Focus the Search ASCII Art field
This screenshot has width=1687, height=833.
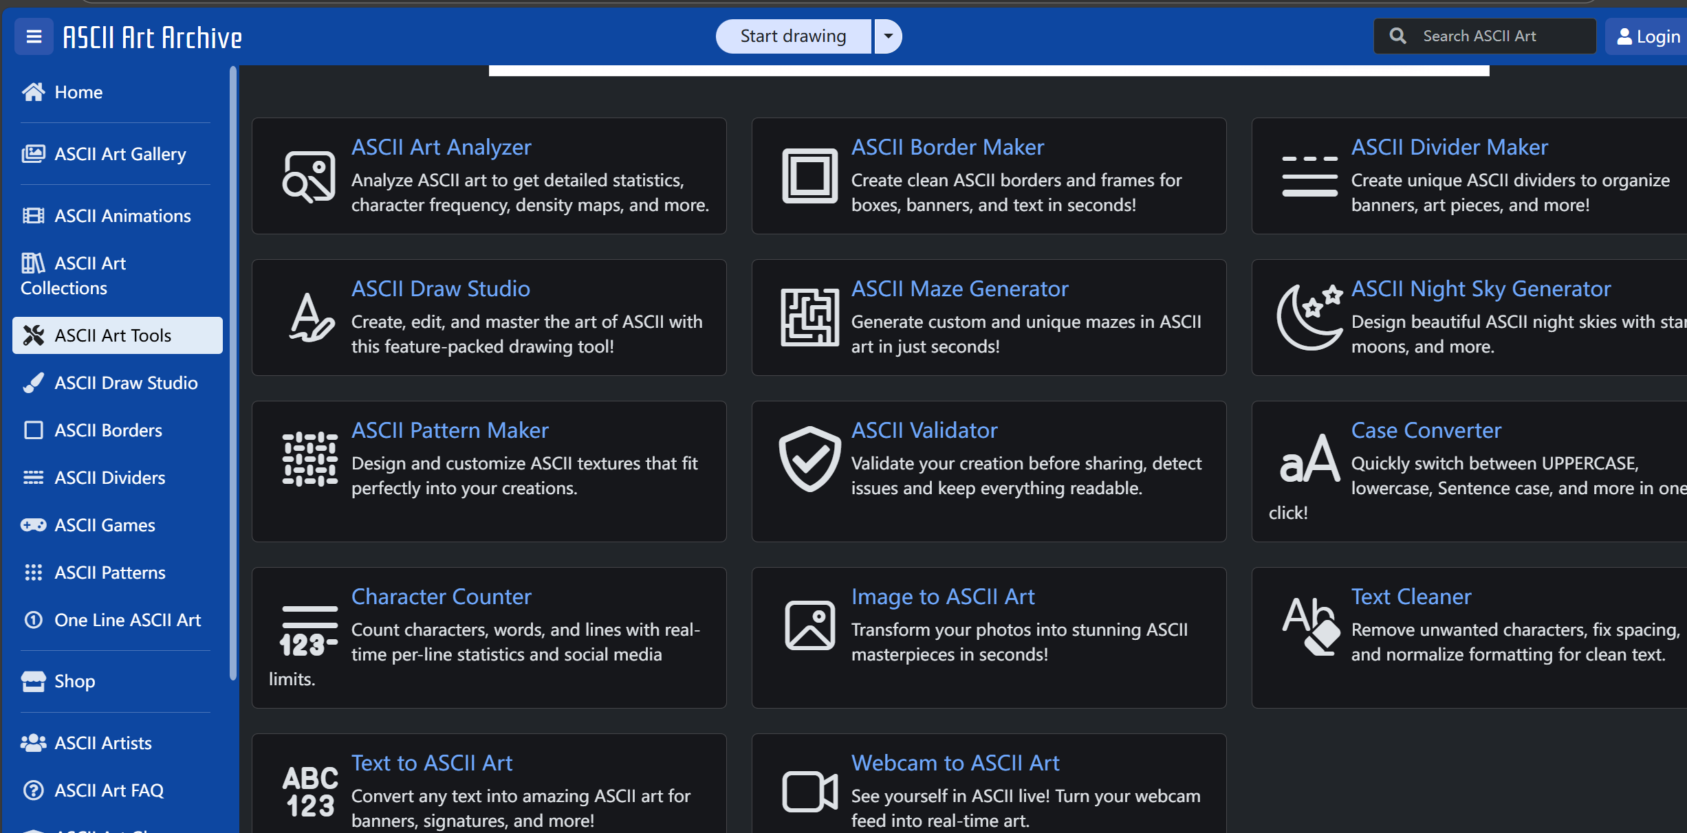pos(1485,36)
